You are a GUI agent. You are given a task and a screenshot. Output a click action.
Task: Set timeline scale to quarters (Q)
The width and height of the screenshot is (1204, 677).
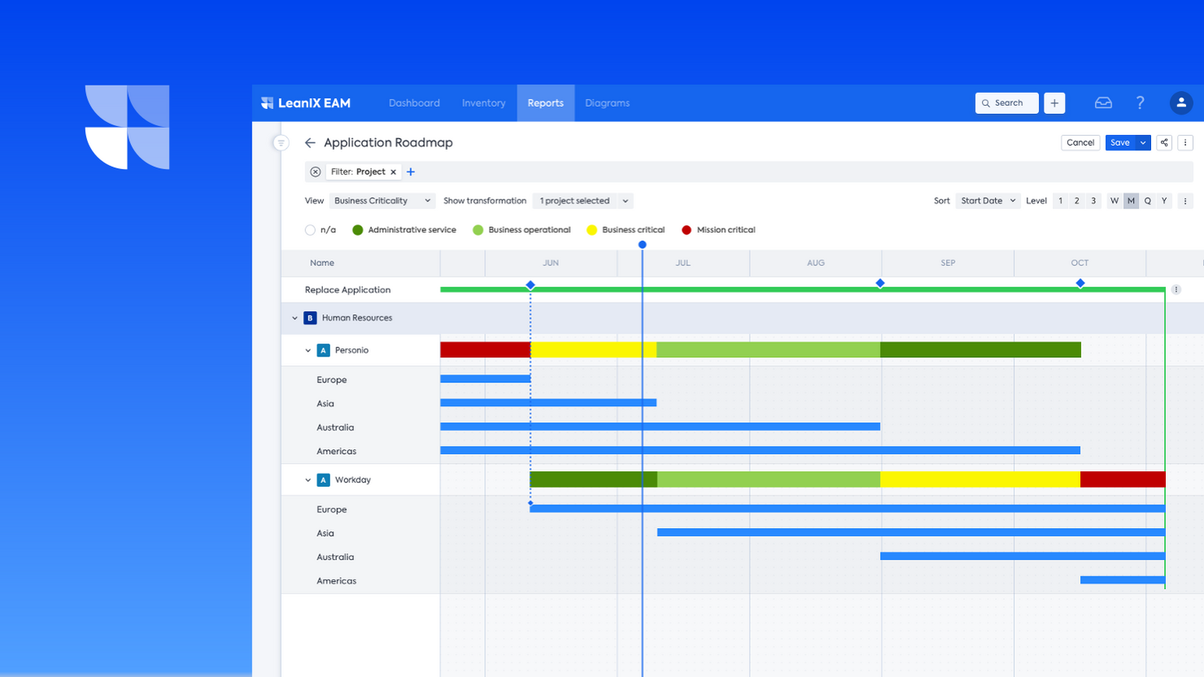1148,201
